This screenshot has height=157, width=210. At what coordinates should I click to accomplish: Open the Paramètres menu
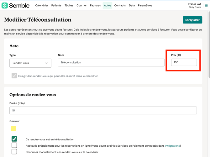pos(145,5)
